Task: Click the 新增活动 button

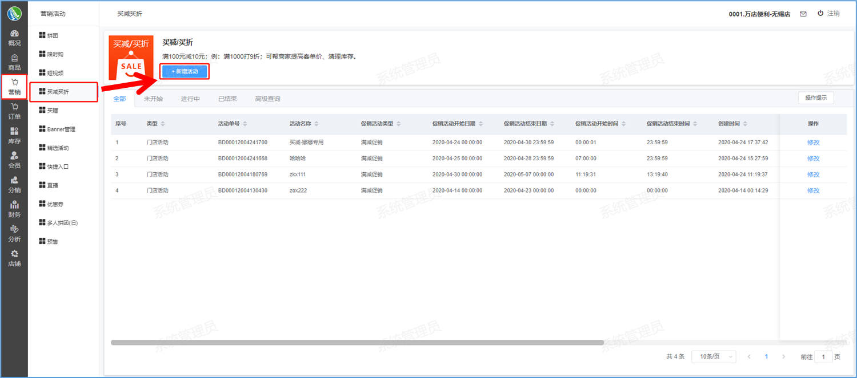Action: point(185,71)
